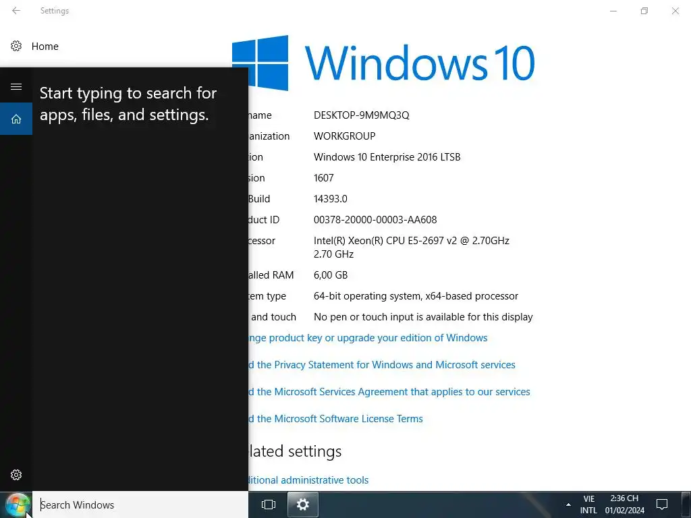Click the no pen or touch text
691x518 pixels.
click(x=423, y=317)
